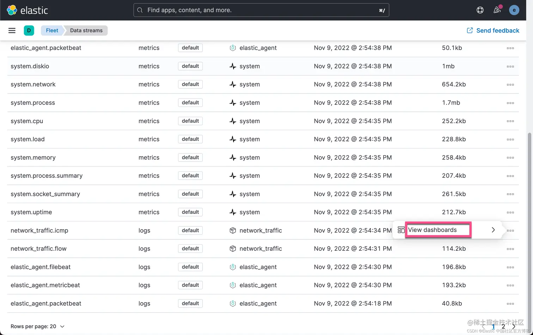Click metrics type in system.uptime row
This screenshot has height=335, width=533.
[149, 212]
